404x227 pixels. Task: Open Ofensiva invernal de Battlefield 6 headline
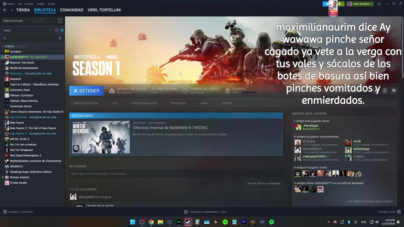click(x=170, y=128)
